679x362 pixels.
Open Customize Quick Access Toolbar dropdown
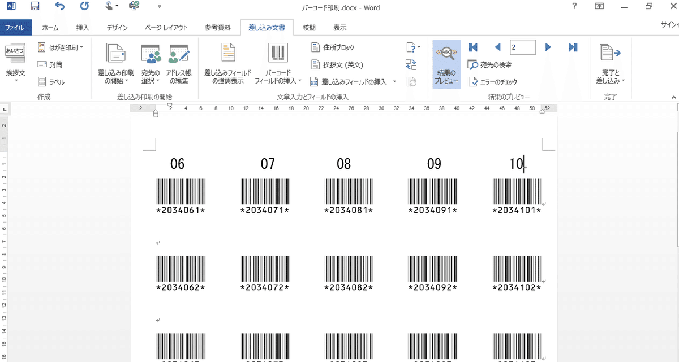point(159,7)
